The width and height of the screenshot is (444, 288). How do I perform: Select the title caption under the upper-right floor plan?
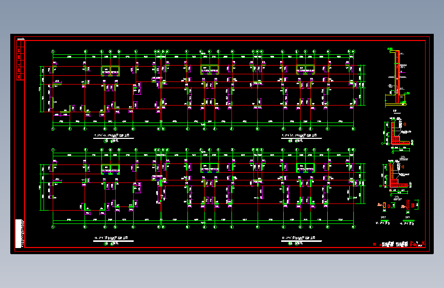[301, 137]
